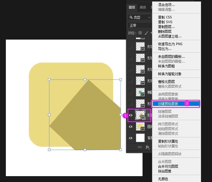Lock transparent pixels checkerboard icon

tap(140, 33)
